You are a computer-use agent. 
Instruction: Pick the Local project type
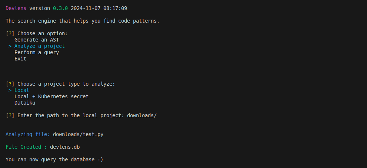(22, 90)
